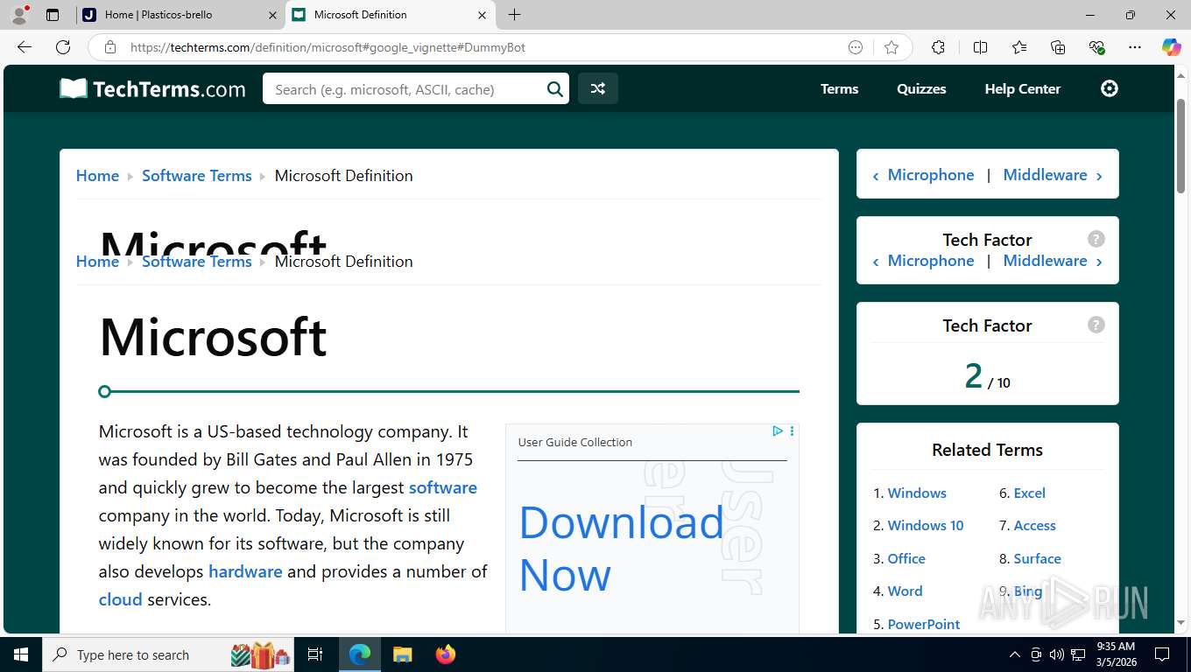Open related term Excel
Screen dimensions: 1191x672
coord(1029,493)
